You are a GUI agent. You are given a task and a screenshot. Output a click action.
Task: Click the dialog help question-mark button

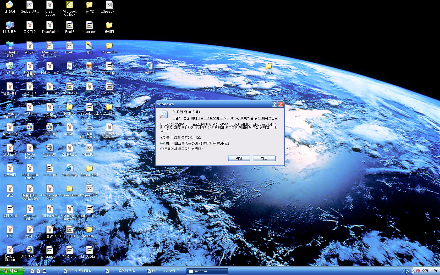tap(274, 104)
